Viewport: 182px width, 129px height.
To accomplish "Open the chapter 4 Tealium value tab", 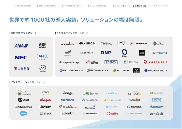I will coord(97,6).
